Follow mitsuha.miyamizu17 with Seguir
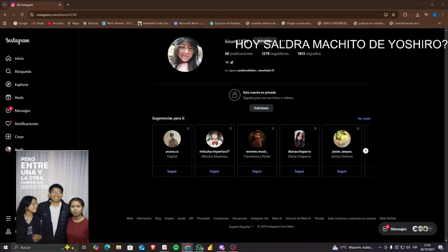Image resolution: width=448 pixels, height=252 pixels. [x=215, y=171]
